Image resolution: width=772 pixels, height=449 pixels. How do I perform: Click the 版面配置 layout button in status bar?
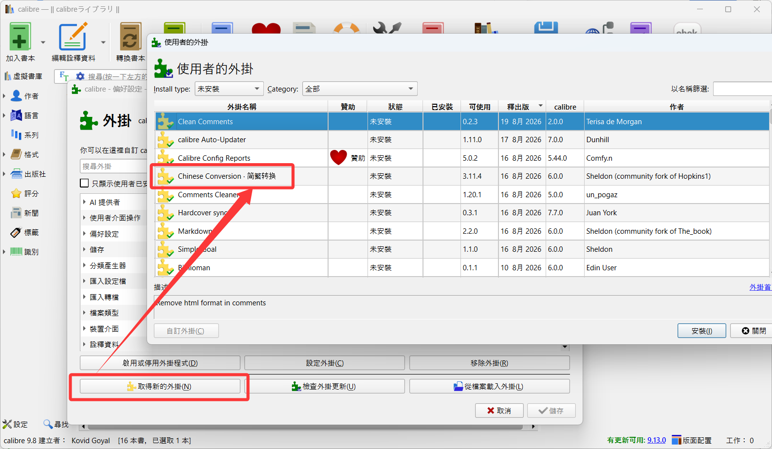coord(692,440)
